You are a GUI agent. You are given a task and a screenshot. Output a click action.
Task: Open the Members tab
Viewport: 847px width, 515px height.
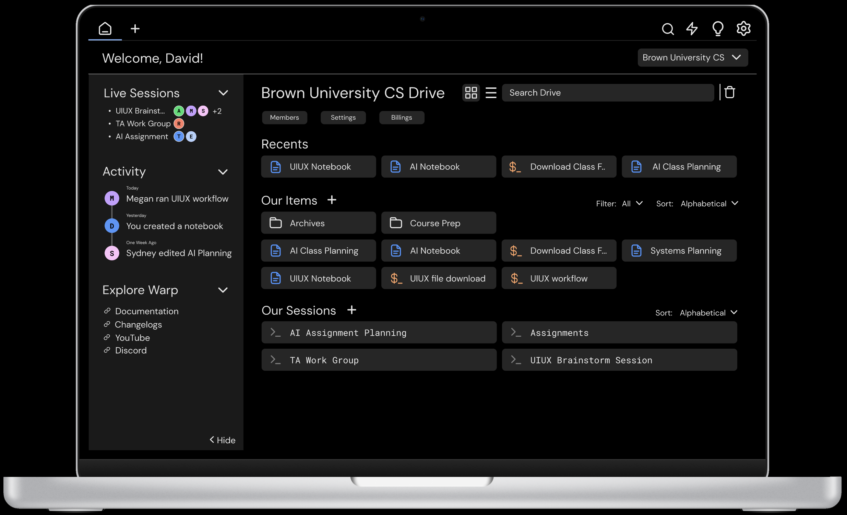click(284, 117)
